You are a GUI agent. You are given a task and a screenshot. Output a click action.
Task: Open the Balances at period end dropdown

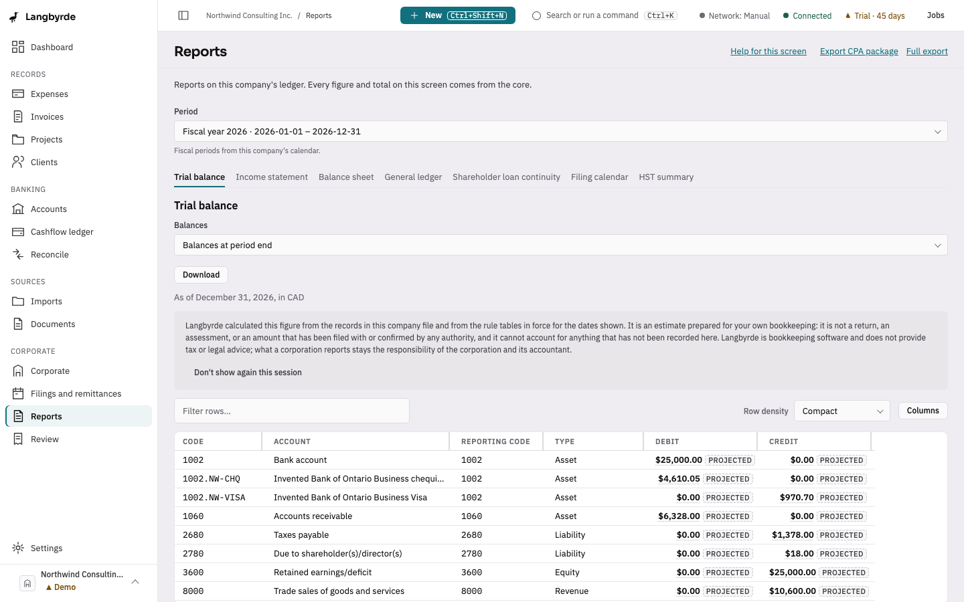click(561, 245)
